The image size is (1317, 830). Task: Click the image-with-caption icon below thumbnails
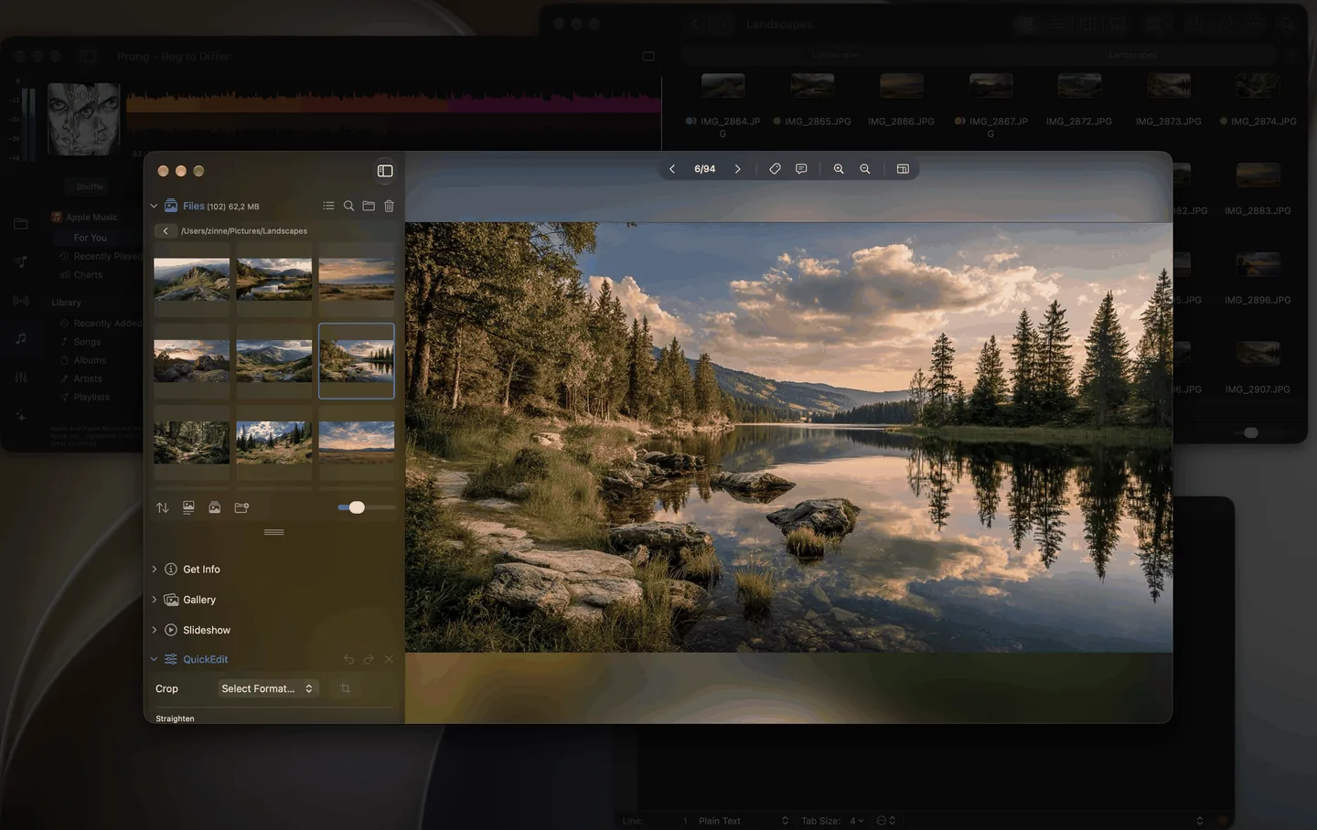[188, 507]
